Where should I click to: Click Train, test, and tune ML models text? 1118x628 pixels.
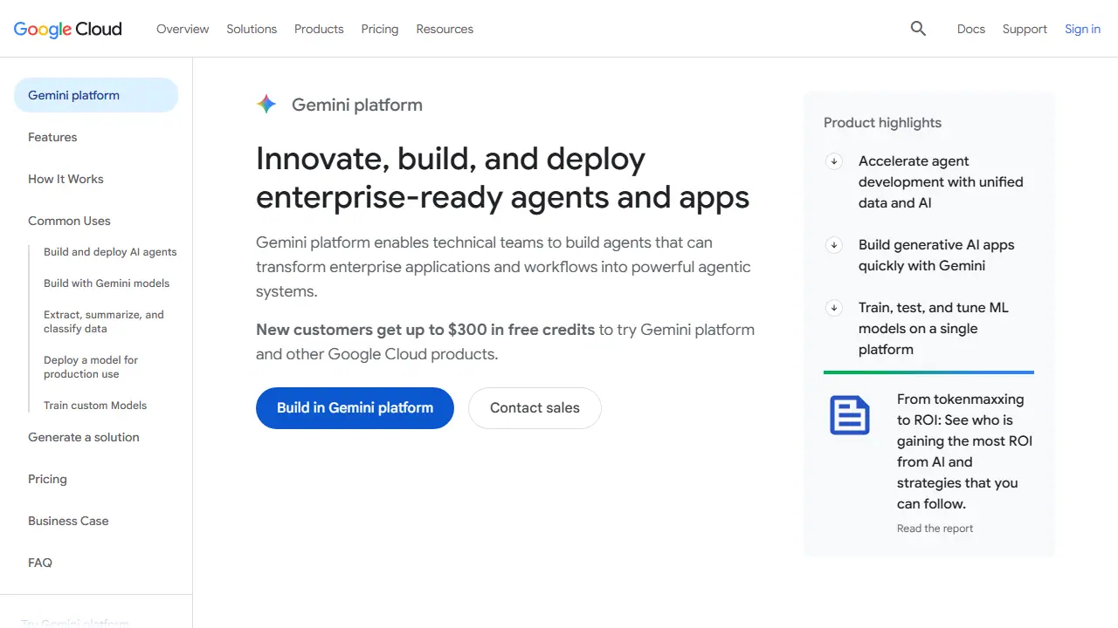[934, 329]
